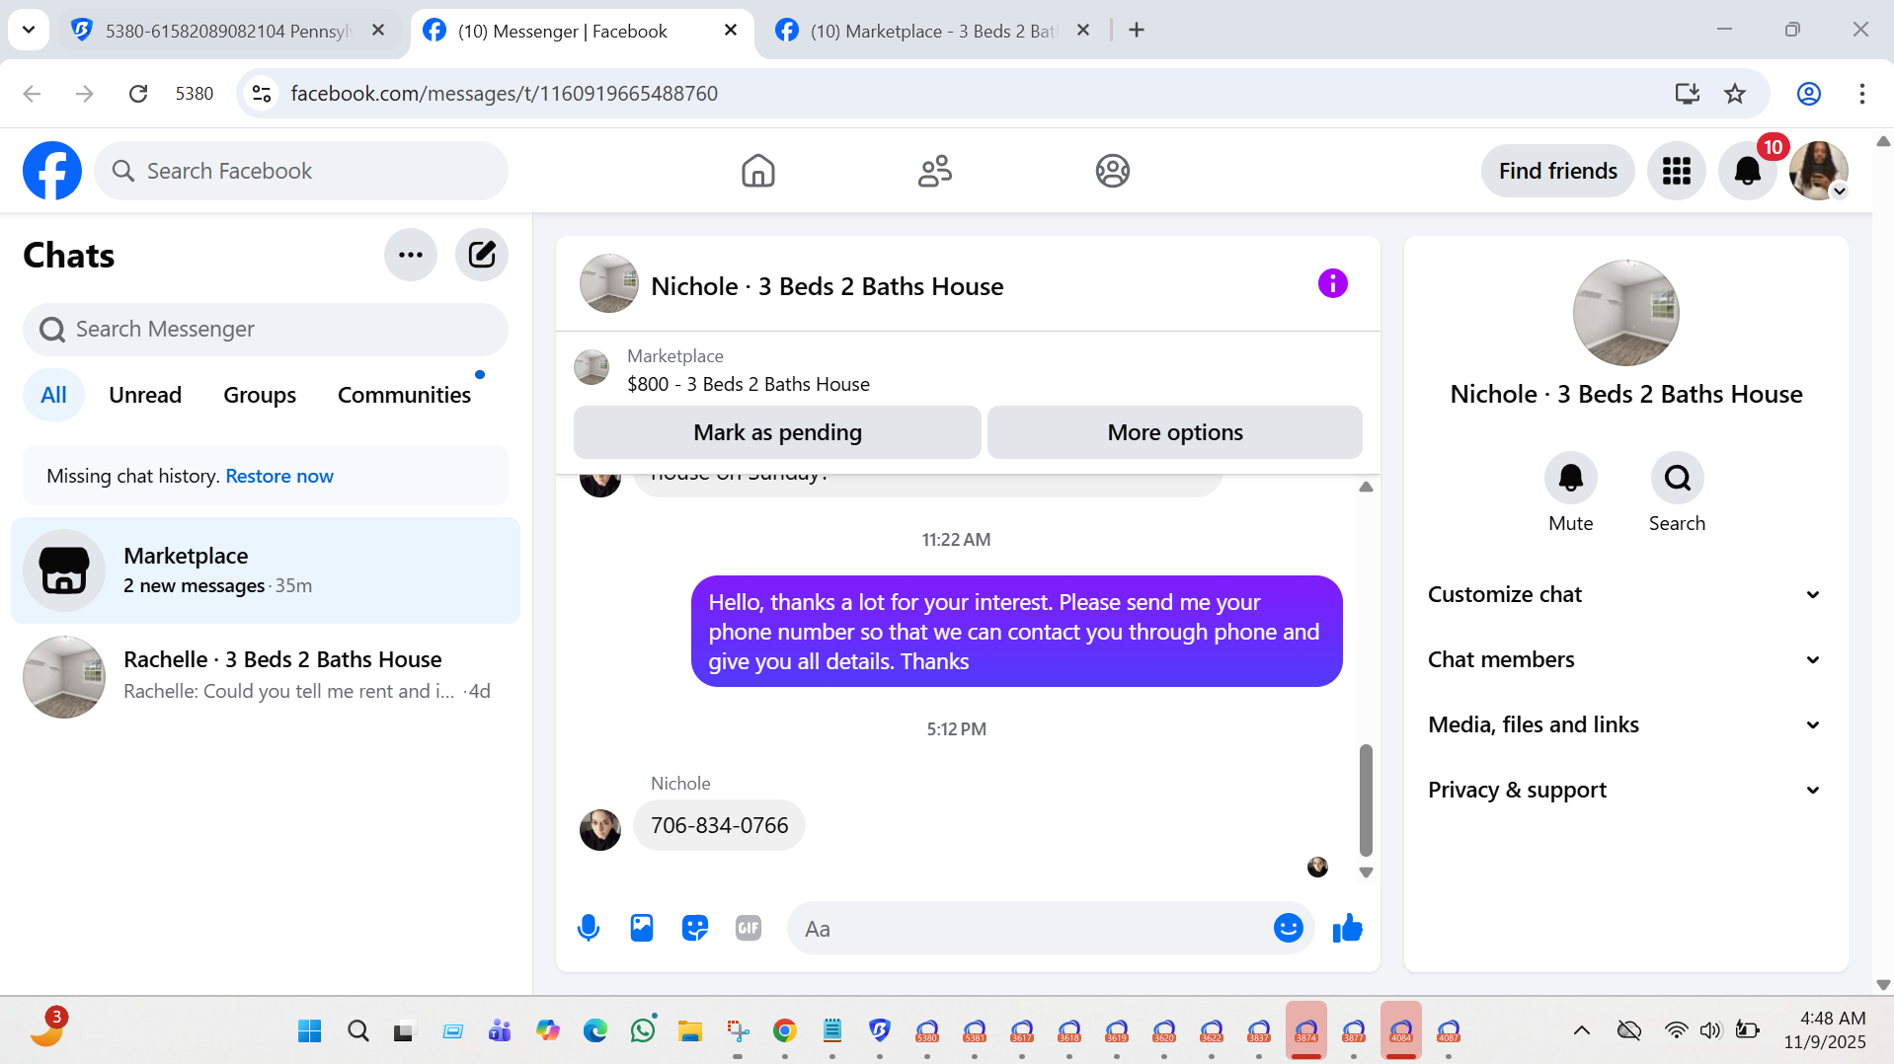Close the Messenger browser tab
This screenshot has width=1894, height=1064.
tap(731, 31)
